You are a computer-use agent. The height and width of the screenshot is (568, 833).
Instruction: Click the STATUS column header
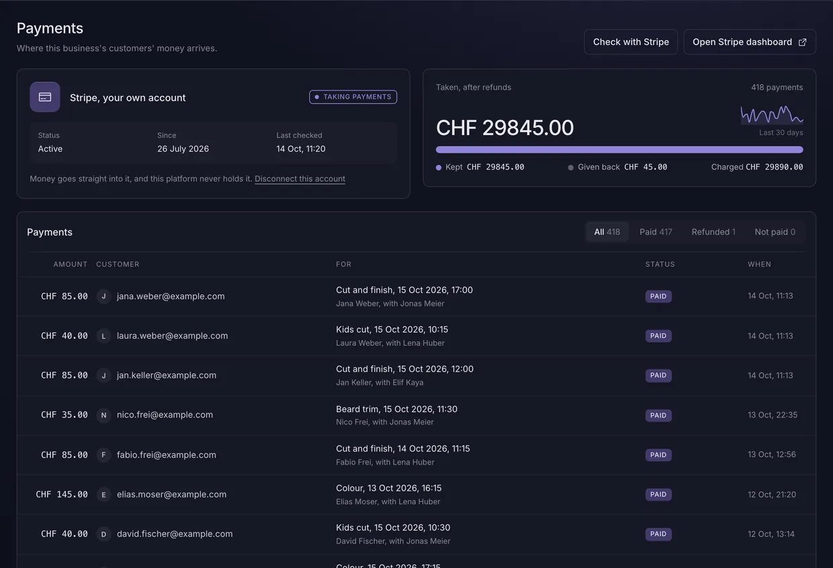(660, 264)
